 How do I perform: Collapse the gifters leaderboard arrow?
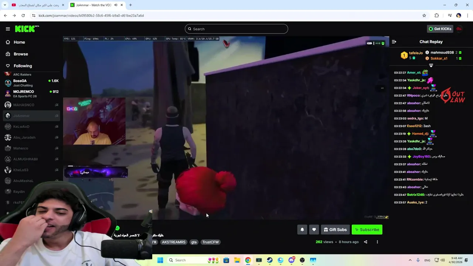click(431, 65)
